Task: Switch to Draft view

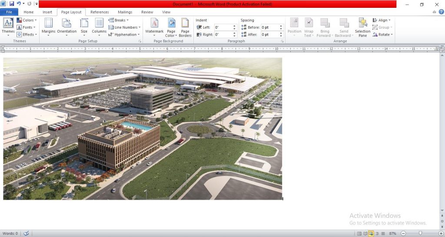Action: pos(383,234)
